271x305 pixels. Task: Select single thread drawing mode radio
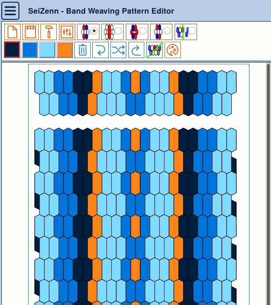94,31
